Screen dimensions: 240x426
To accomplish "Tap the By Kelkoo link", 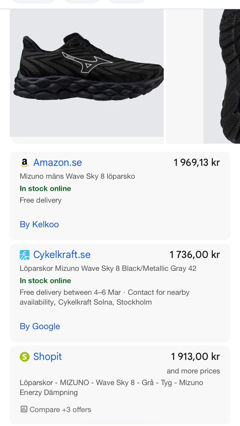I will pyautogui.click(x=39, y=224).
